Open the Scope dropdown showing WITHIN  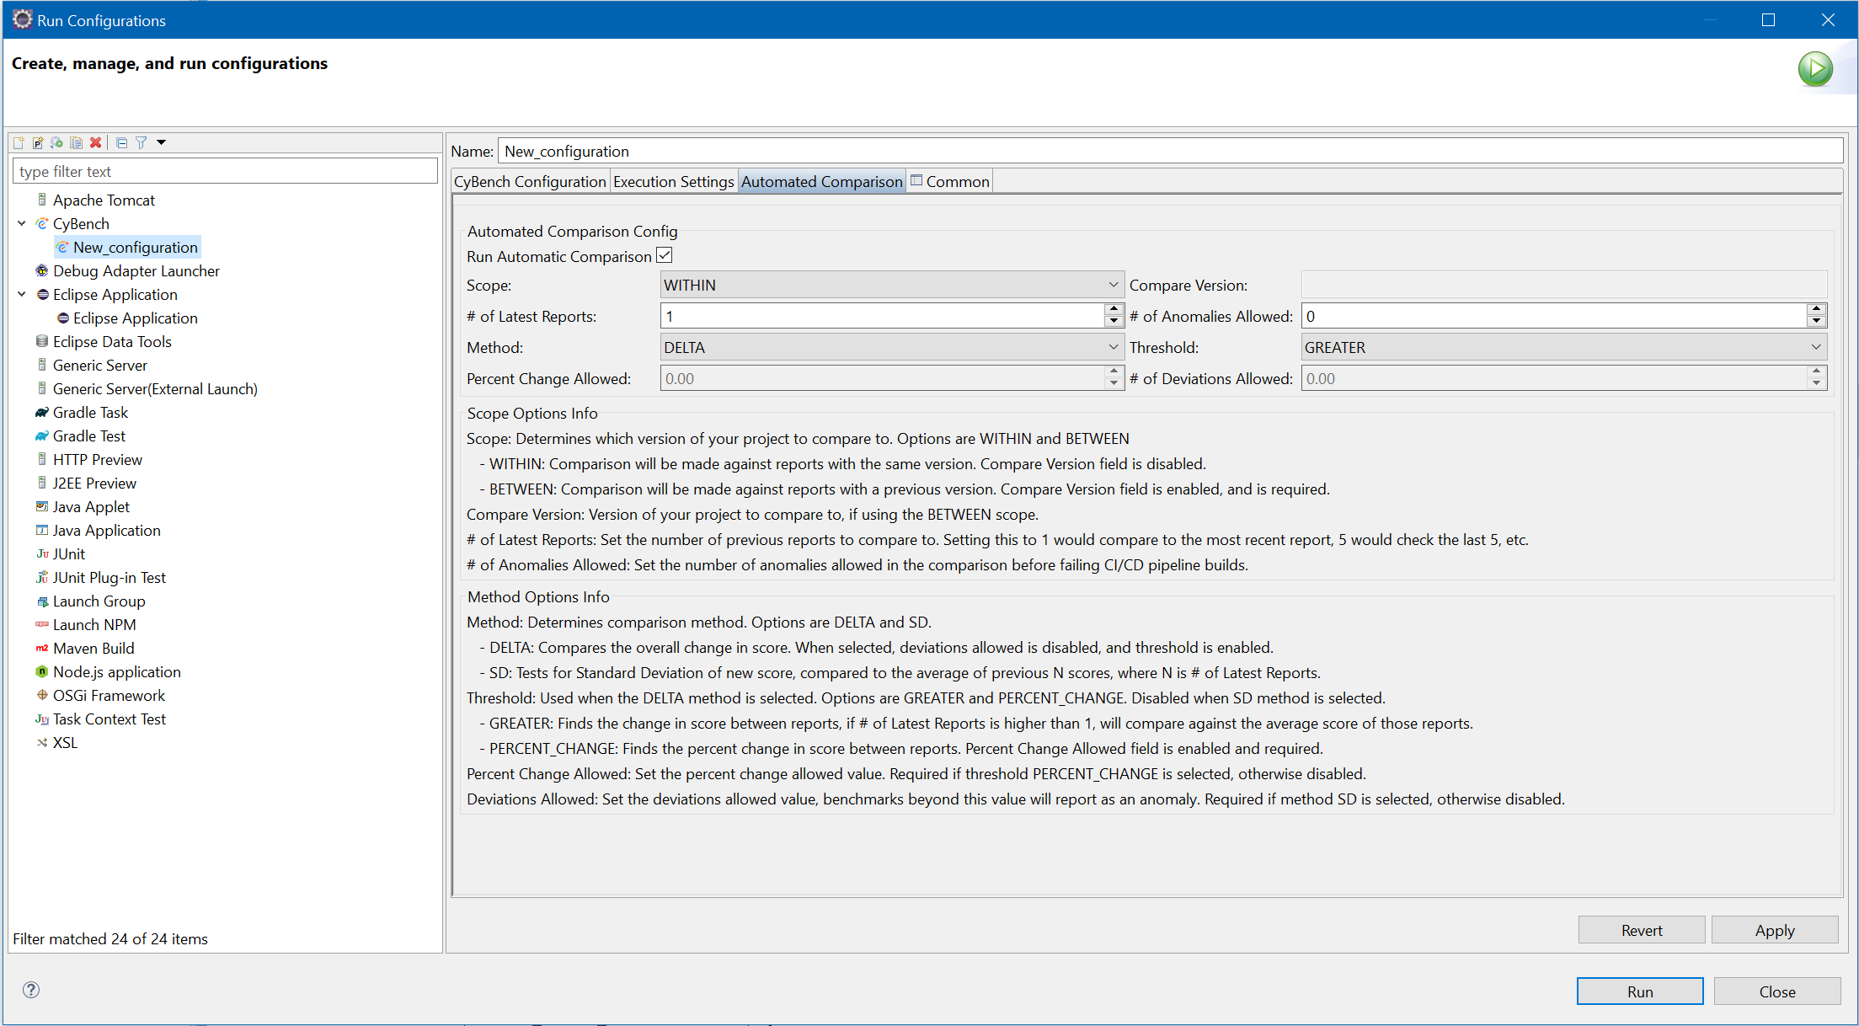tap(891, 285)
